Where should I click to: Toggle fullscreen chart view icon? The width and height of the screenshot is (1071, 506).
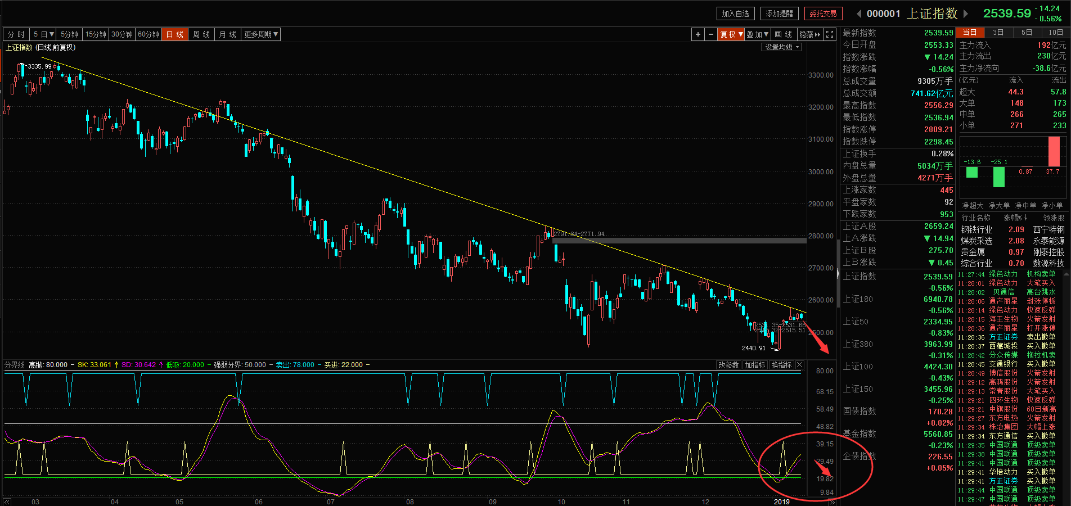click(x=830, y=34)
